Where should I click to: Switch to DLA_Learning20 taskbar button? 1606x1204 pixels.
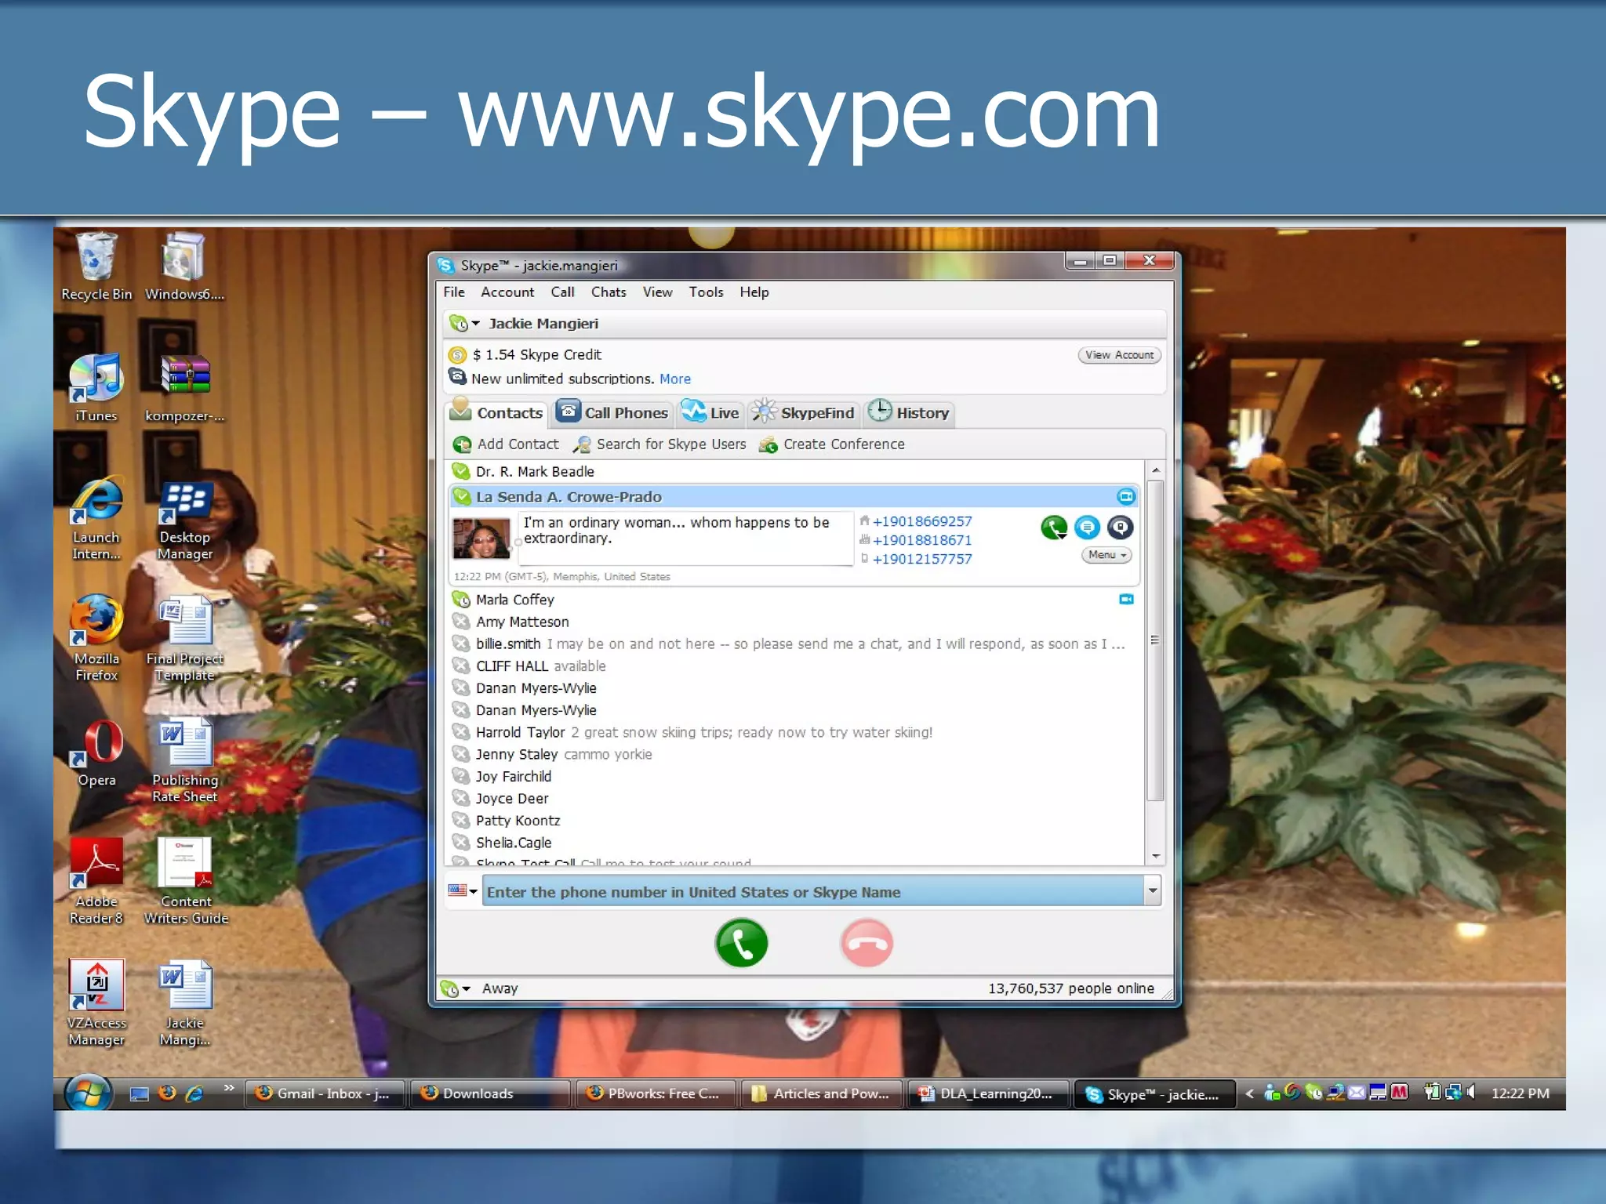click(x=986, y=1093)
